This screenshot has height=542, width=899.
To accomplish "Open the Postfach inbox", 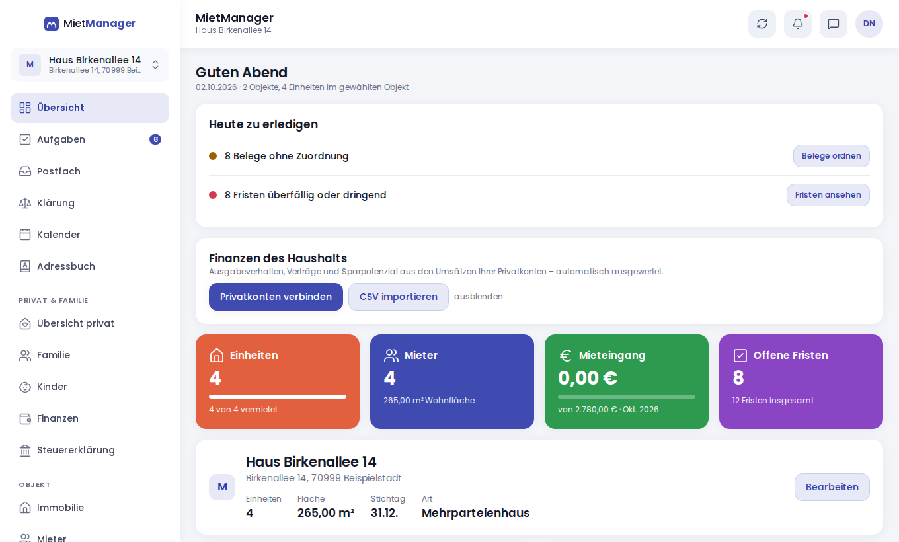I will click(x=90, y=171).
